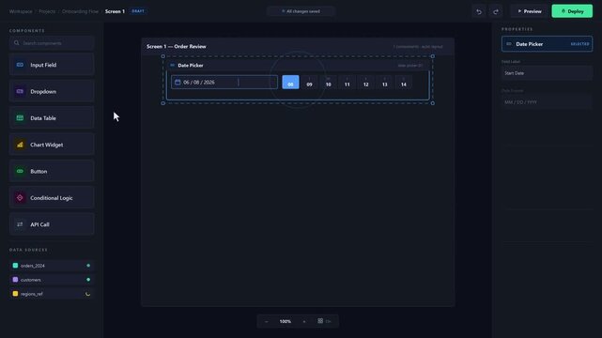This screenshot has height=338, width=602.
Task: Redo the last change
Action: pyautogui.click(x=496, y=11)
